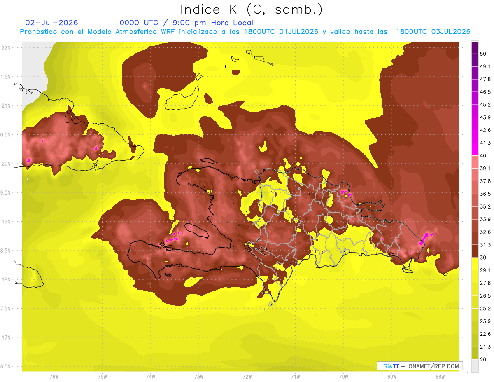Click legend value "42.6"

tap(485, 130)
